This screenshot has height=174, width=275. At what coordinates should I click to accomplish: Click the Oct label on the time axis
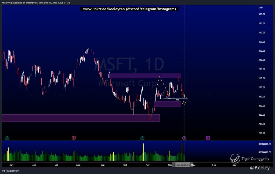[125, 165]
